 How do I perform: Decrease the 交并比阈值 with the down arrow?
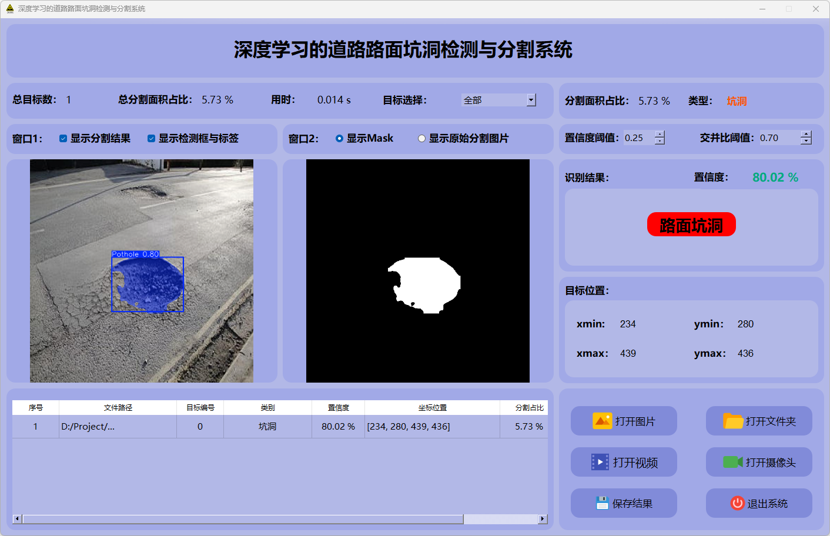[x=806, y=141]
